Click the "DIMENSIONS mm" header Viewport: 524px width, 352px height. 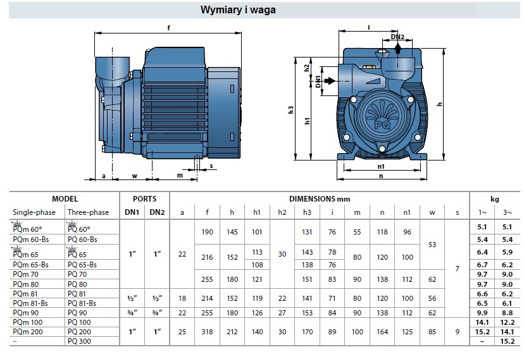click(x=320, y=199)
